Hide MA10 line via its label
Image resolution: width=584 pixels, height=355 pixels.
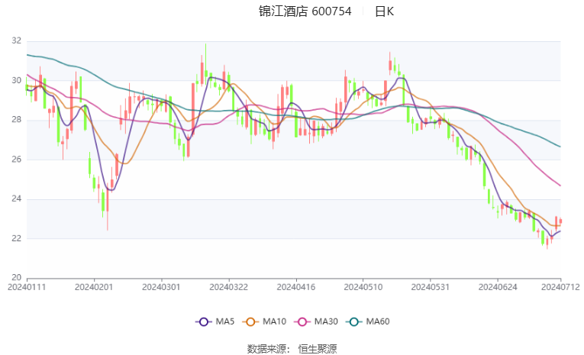[x=275, y=321]
